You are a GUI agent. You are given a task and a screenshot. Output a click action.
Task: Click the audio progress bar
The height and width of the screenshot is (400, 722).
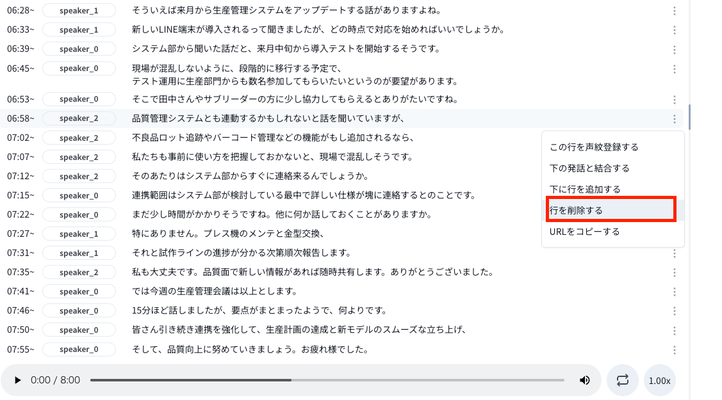327,380
